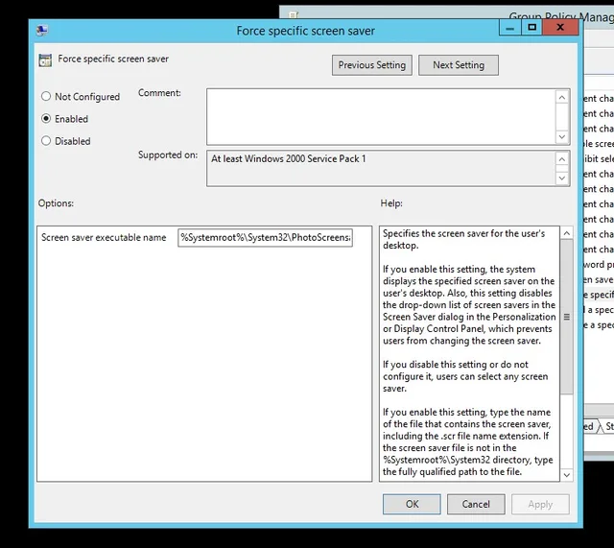The width and height of the screenshot is (614, 548).
Task: Click the 'Screen saver executable name' label
Action: (104, 237)
